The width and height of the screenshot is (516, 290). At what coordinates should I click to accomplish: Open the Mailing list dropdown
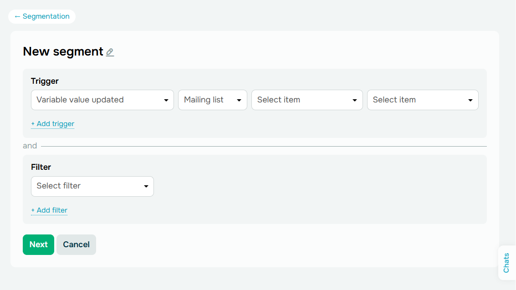click(213, 100)
